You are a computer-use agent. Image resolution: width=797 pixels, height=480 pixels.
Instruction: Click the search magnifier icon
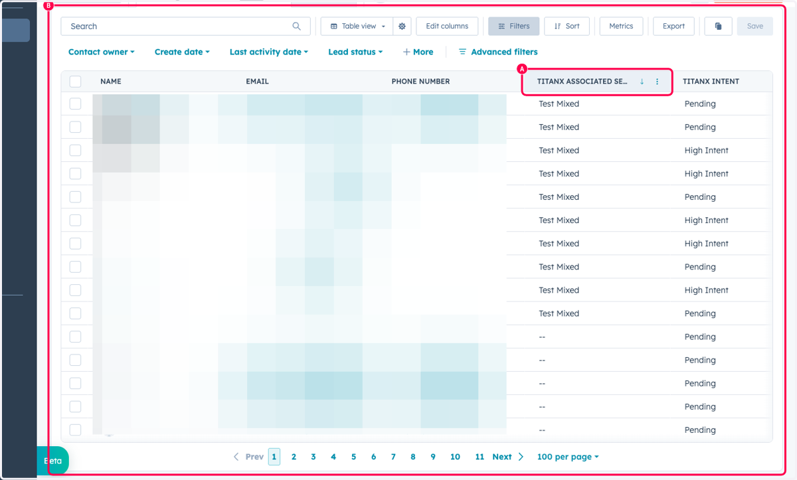pos(296,26)
